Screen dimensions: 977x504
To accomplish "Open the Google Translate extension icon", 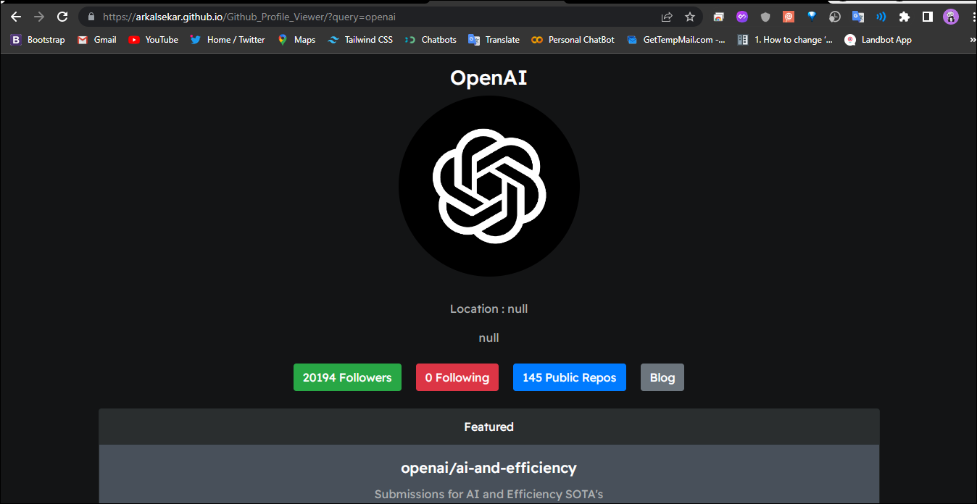I will pyautogui.click(x=858, y=17).
